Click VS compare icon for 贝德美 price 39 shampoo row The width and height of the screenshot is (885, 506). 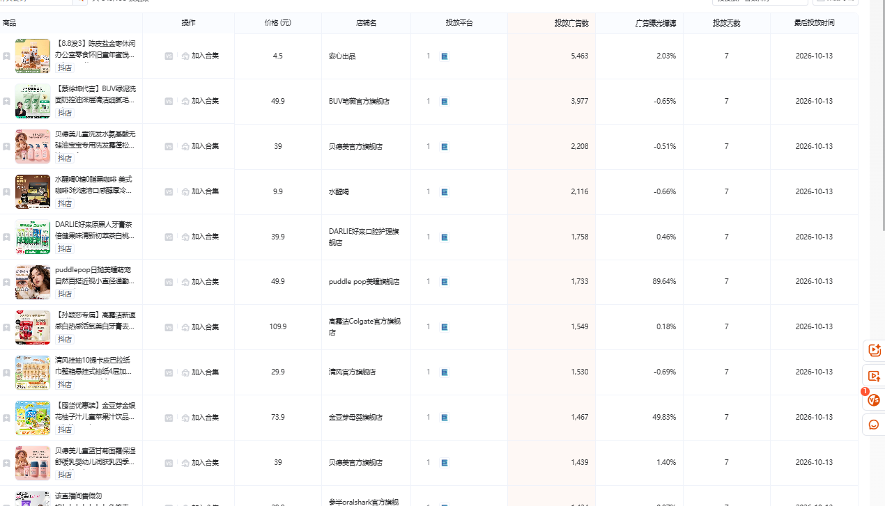(x=169, y=146)
